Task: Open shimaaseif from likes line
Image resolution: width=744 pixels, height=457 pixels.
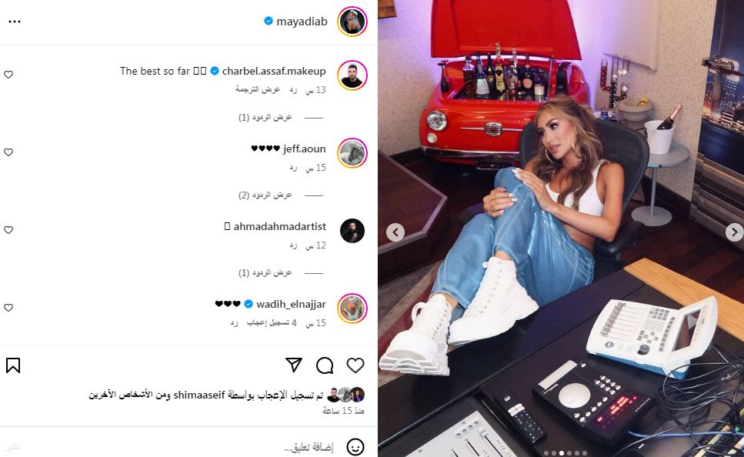Action: [x=199, y=395]
